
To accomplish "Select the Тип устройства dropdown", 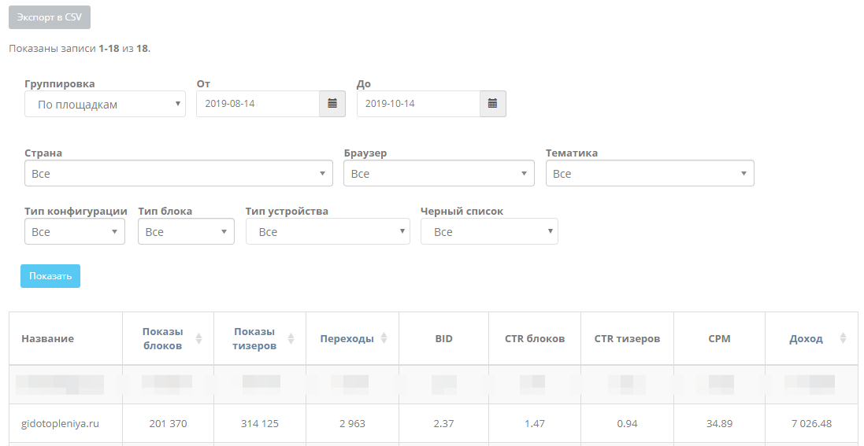I will point(328,232).
